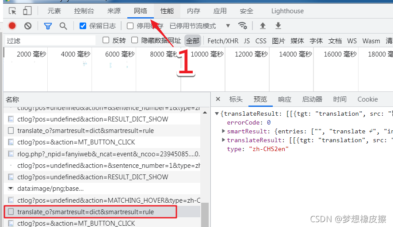Image resolution: width=393 pixels, height=227 pixels.
Task: Click the errorCode value in preview
Action: 268,122
